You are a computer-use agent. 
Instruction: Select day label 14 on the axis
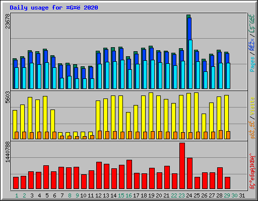113,195
